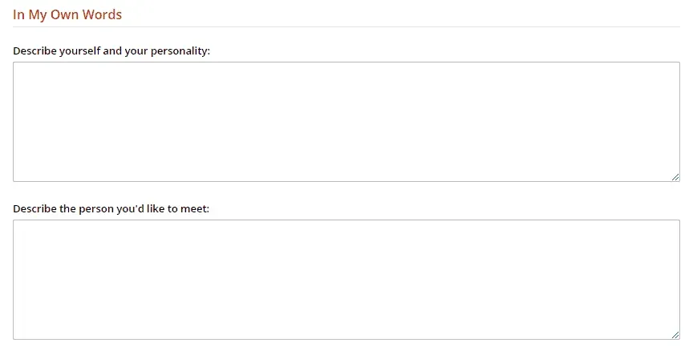Screen dimensions: 693x351
Task: Click the word "Describe" in the yourself label
Action: click(x=35, y=50)
